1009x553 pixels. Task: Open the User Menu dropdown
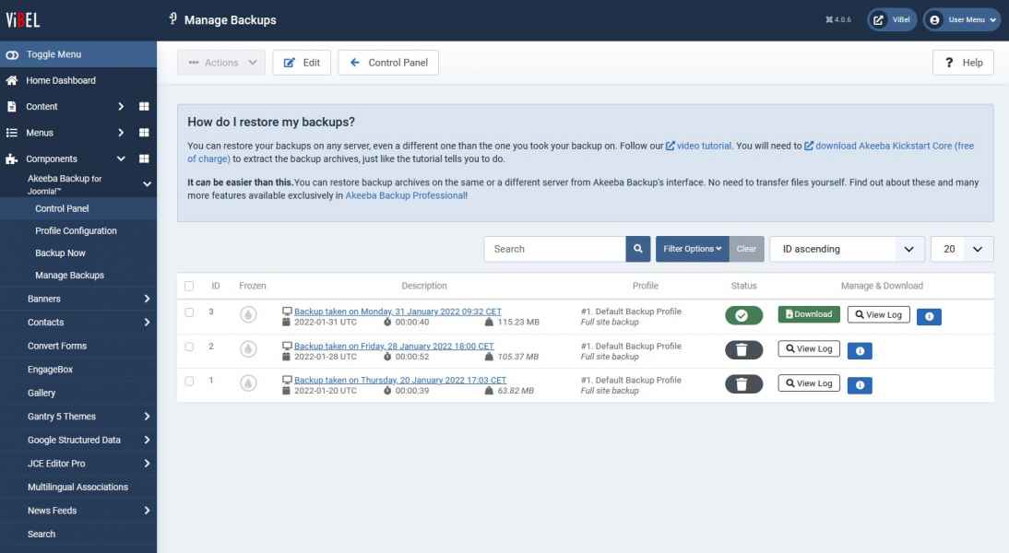(x=962, y=20)
